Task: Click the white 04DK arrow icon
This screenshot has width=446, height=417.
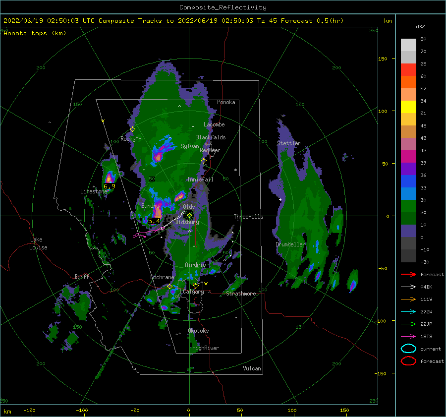Action: click(x=408, y=287)
